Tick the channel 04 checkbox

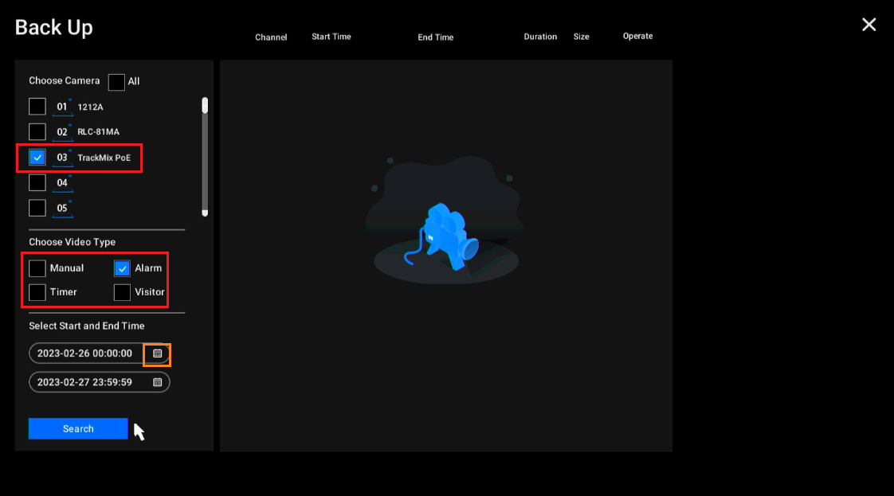click(x=37, y=183)
